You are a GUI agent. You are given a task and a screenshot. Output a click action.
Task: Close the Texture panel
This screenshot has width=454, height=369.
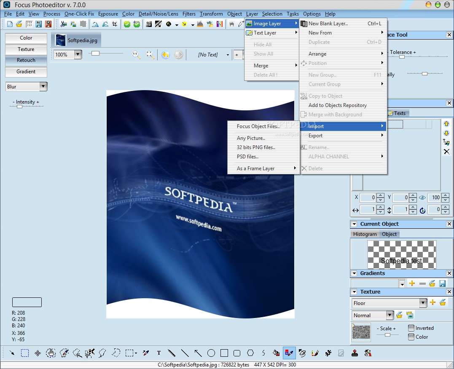pyautogui.click(x=449, y=292)
